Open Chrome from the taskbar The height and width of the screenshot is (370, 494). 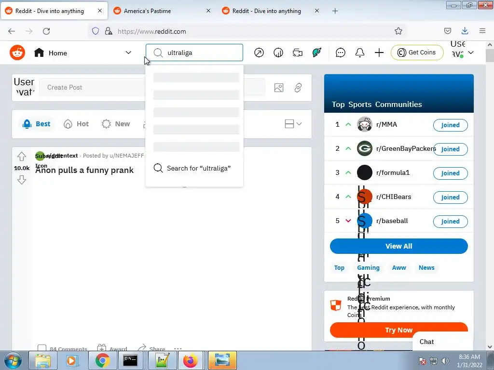tap(102, 360)
